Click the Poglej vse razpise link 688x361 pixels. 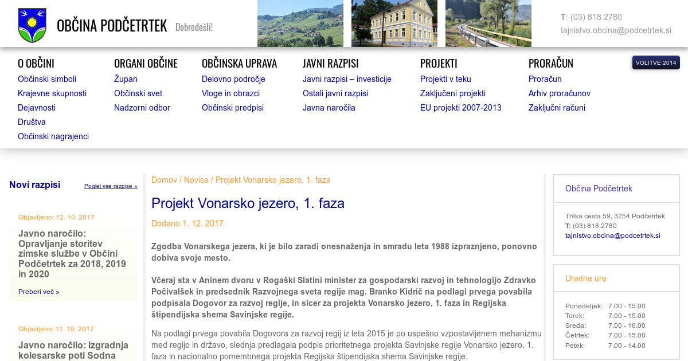[x=111, y=186]
